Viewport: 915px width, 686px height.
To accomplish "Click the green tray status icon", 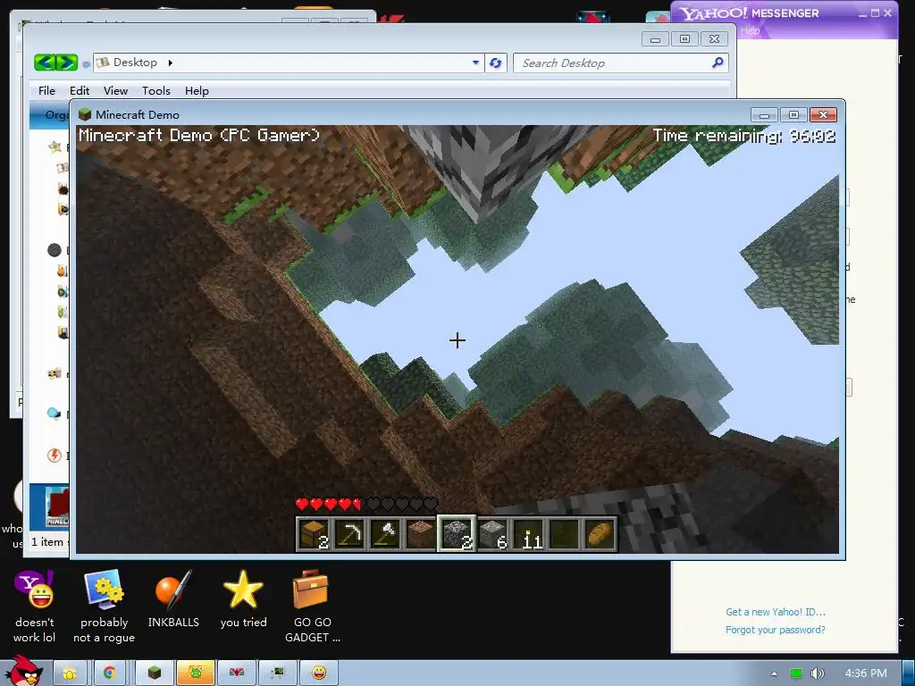I will [x=795, y=673].
